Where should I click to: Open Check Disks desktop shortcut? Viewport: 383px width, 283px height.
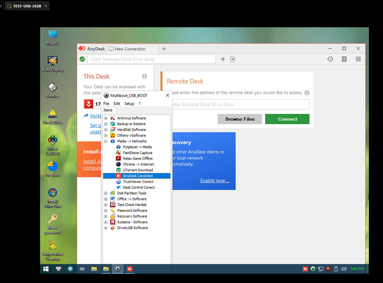click(x=52, y=117)
